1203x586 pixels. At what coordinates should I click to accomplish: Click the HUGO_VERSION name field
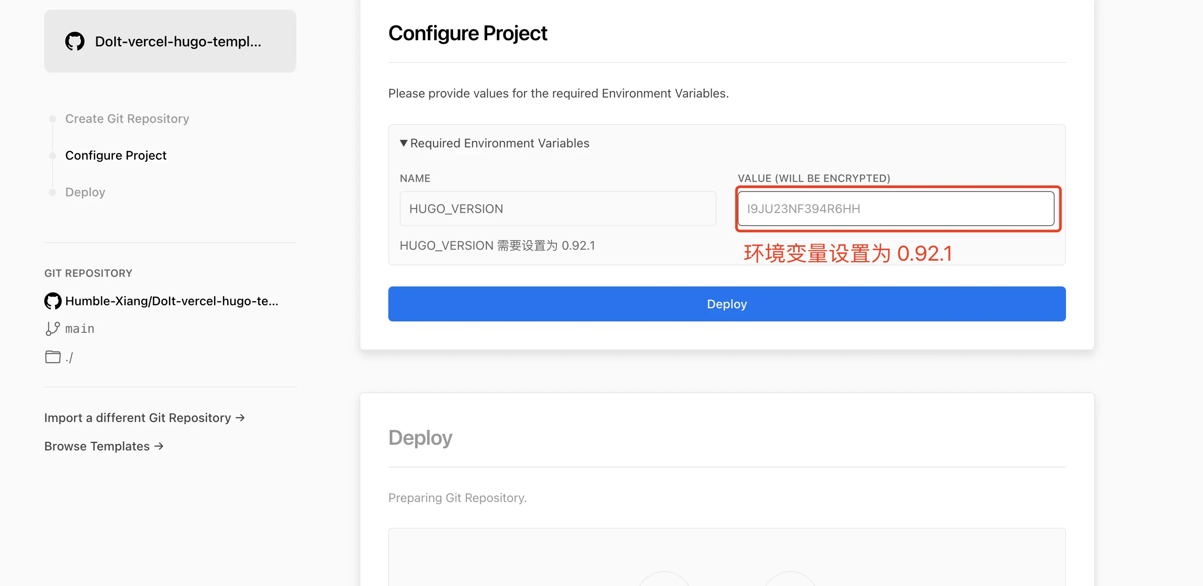[558, 209]
